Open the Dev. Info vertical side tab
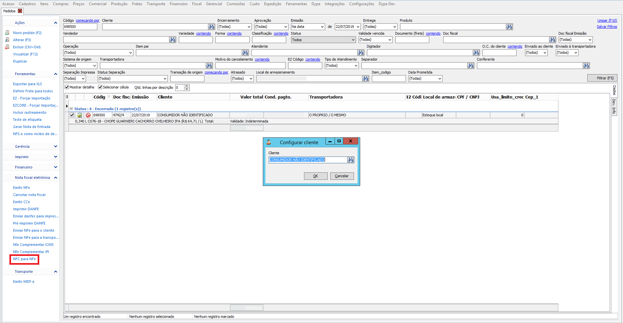 614,107
